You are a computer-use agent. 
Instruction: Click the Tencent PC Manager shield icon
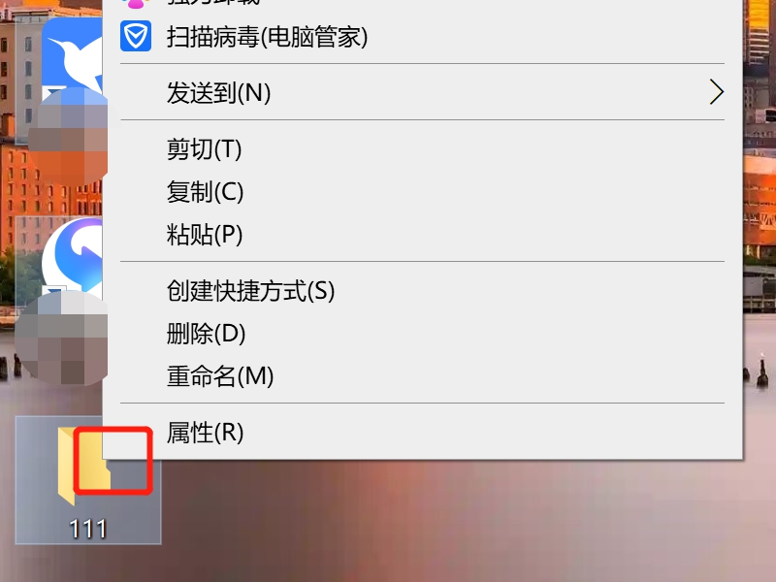pyautogui.click(x=136, y=36)
